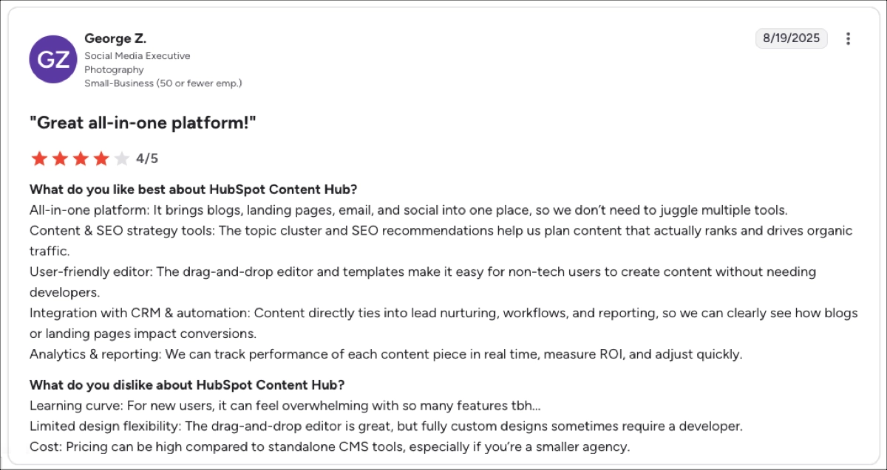The image size is (887, 470).
Task: Click the Social Media Executive job title
Action: tap(137, 56)
